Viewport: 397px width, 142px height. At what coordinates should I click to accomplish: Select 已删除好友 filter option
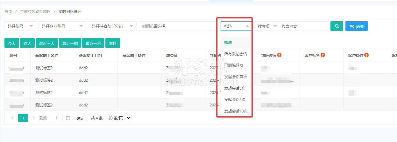234,65
